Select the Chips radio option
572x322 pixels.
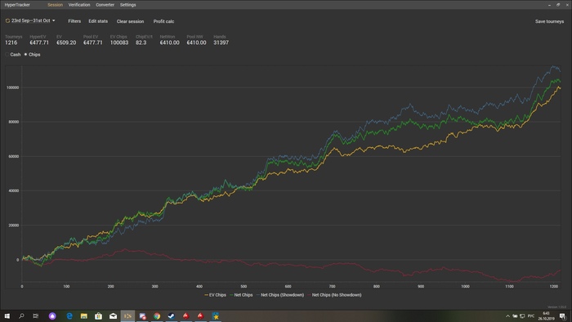pyautogui.click(x=32, y=54)
